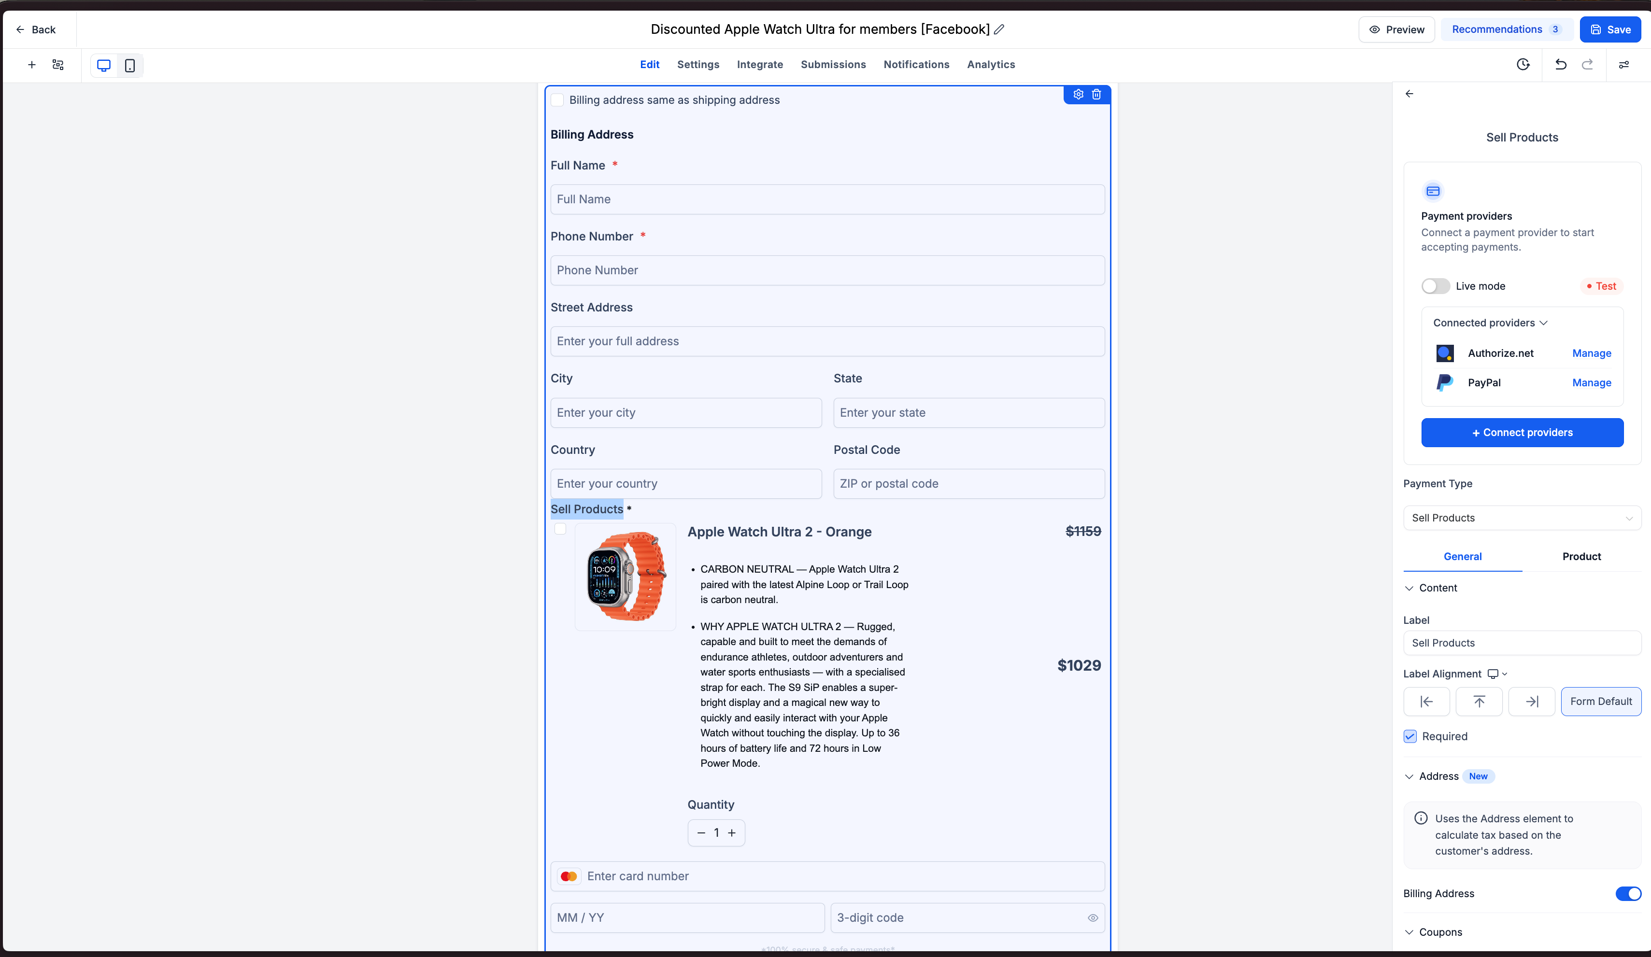
Task: Switch to mobile preview icon
Action: click(x=130, y=66)
